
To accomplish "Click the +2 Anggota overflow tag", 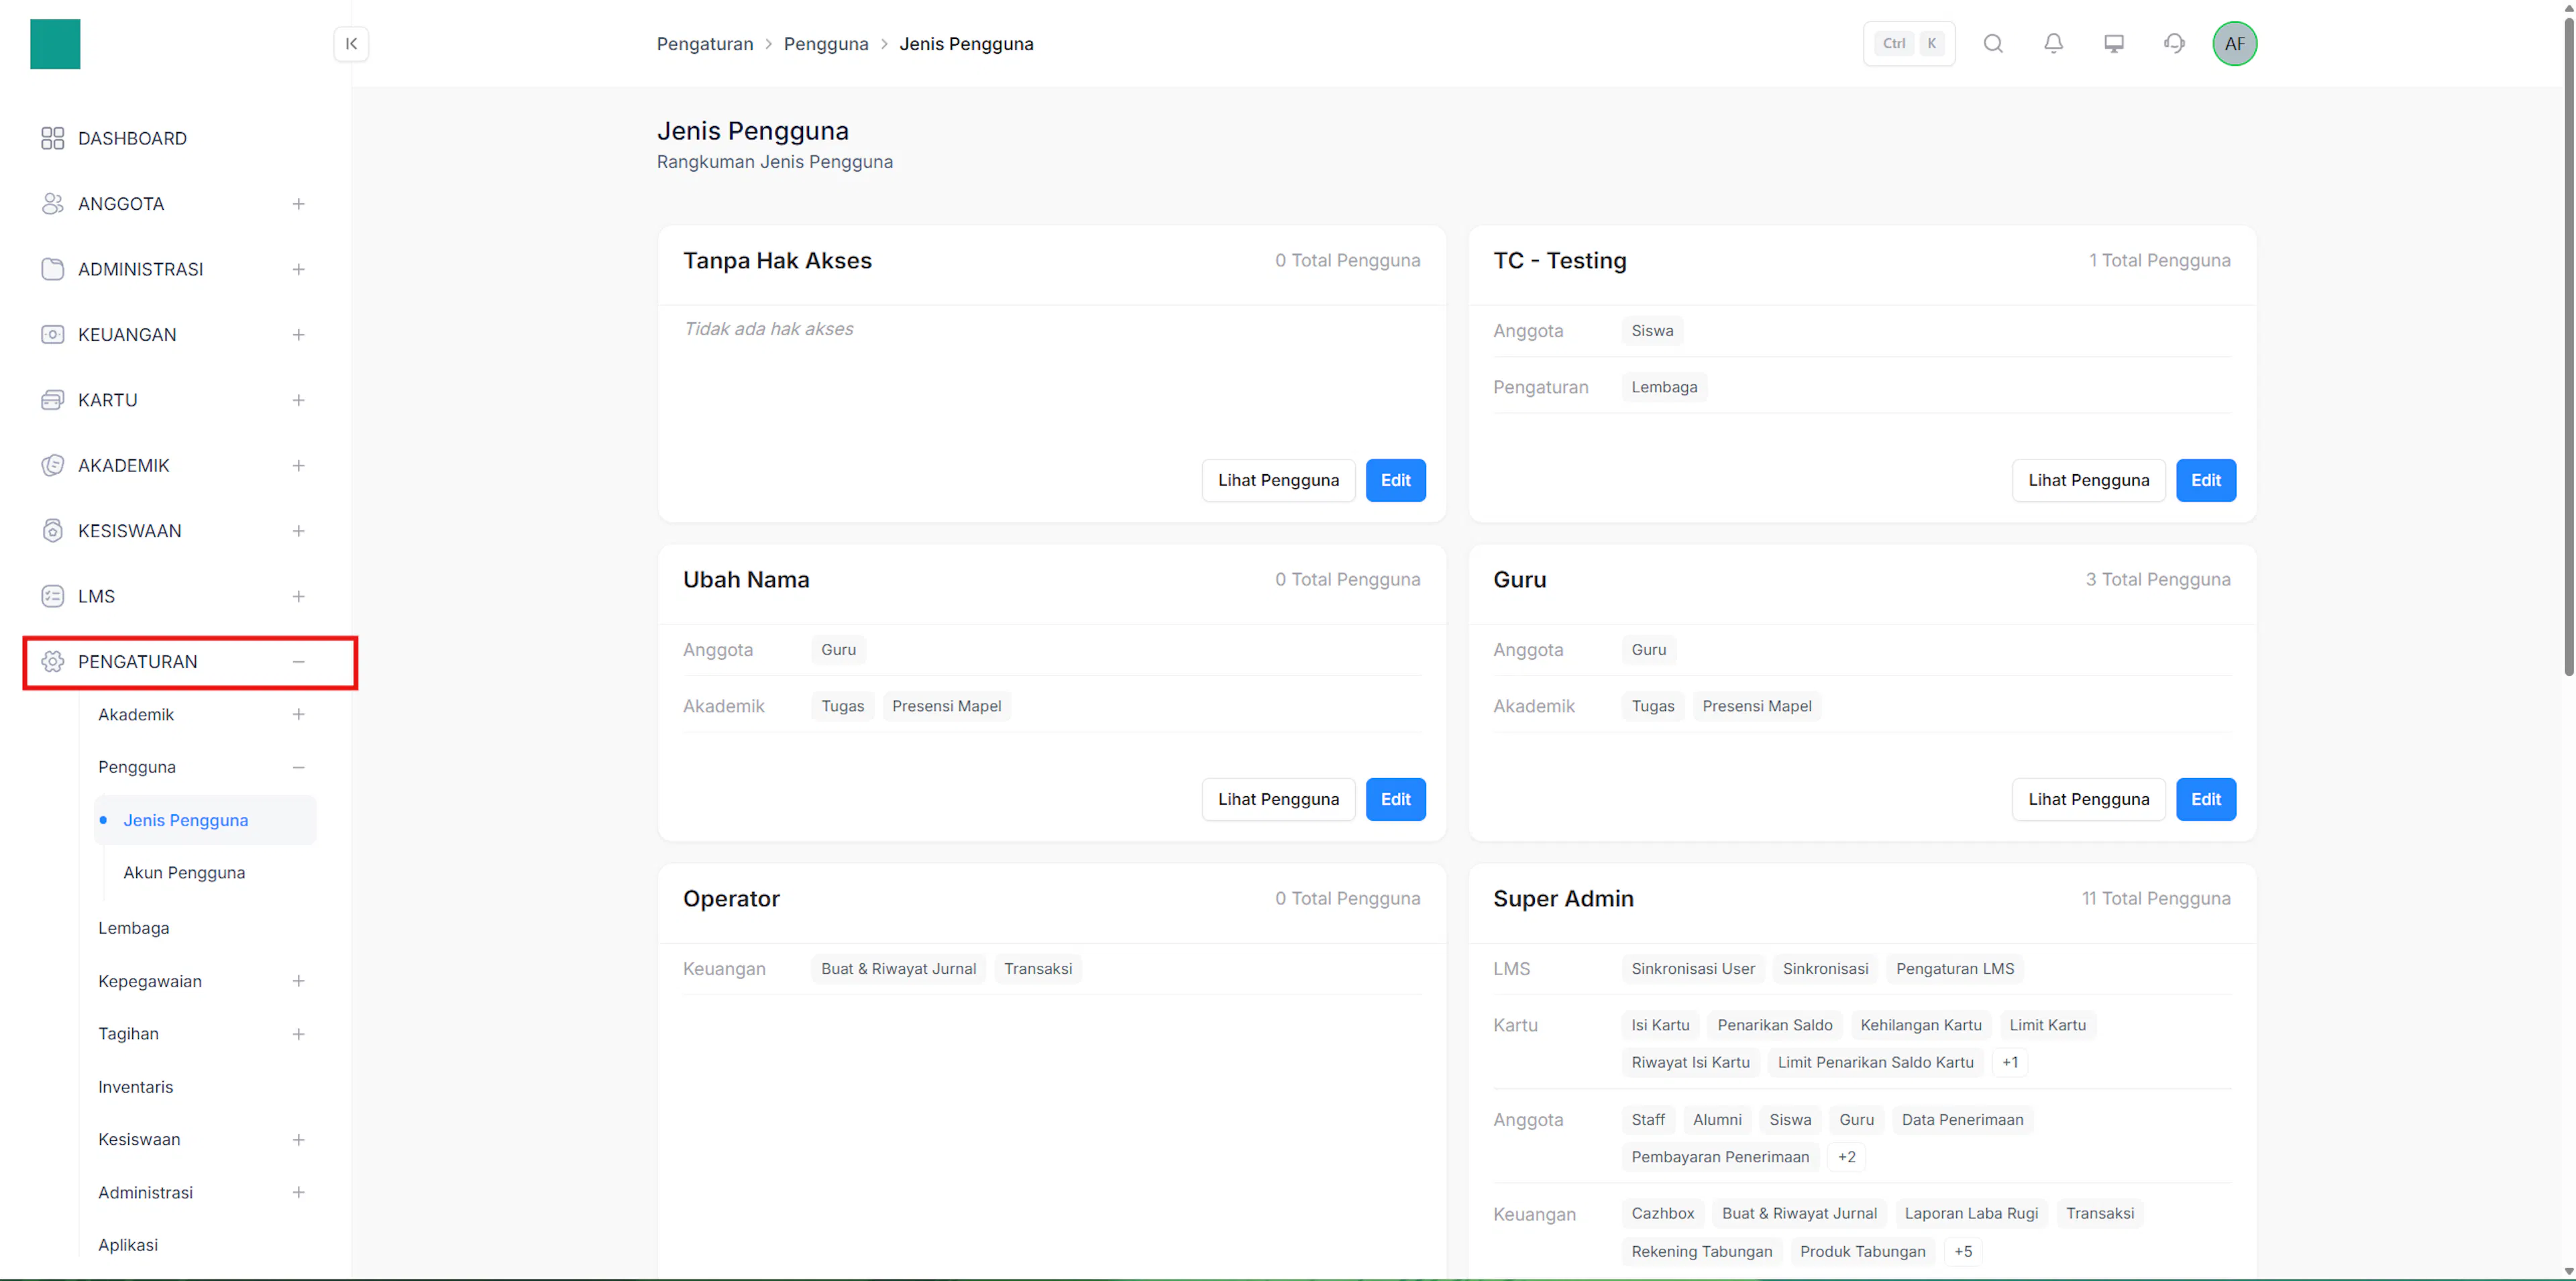I will point(1846,1157).
